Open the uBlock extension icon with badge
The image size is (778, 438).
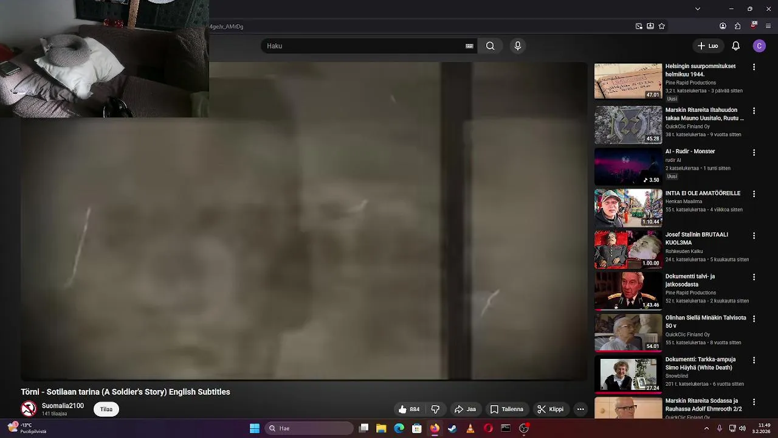click(x=754, y=26)
